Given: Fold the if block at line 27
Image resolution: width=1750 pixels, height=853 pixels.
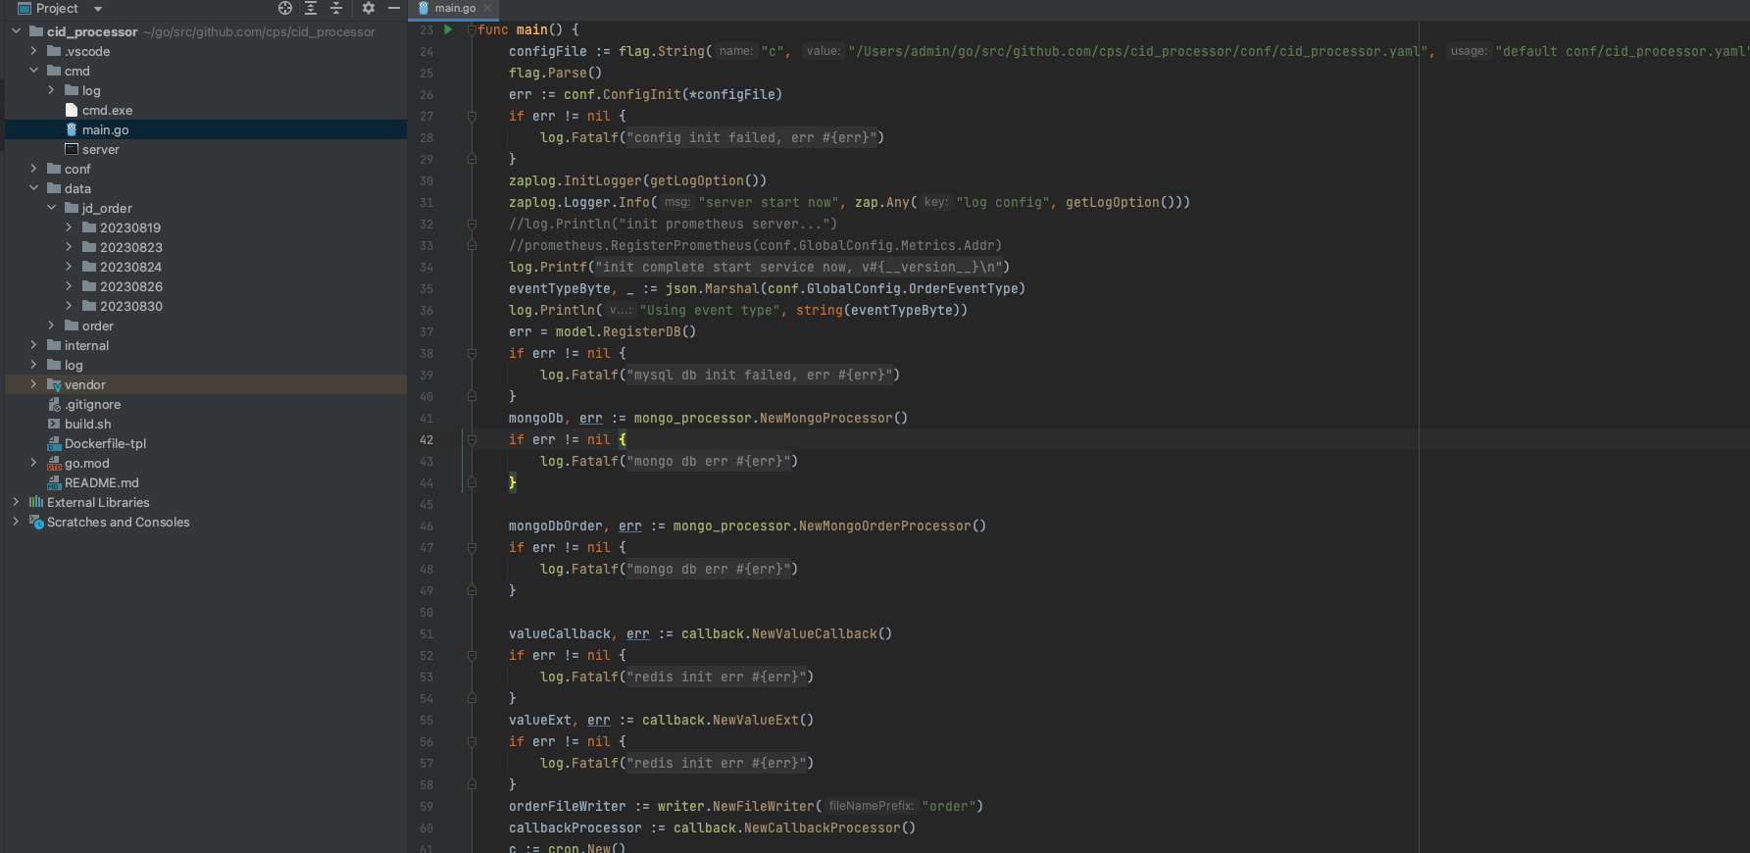Looking at the screenshot, I should [x=472, y=116].
